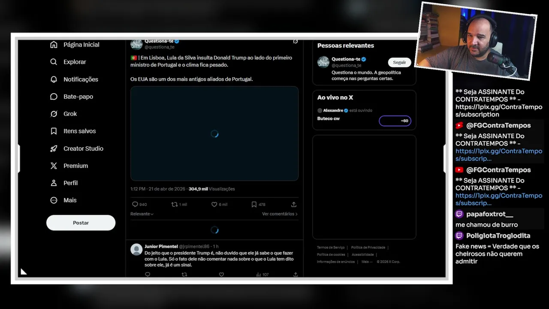Image resolution: width=549 pixels, height=309 pixels.
Task: Select Página Inicial menu label
Action: coord(81,45)
